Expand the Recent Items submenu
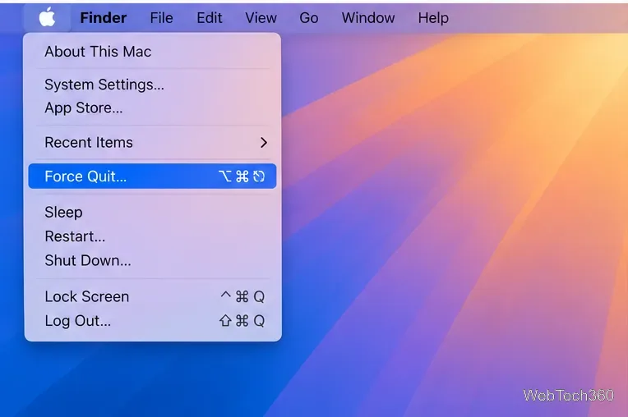 152,143
